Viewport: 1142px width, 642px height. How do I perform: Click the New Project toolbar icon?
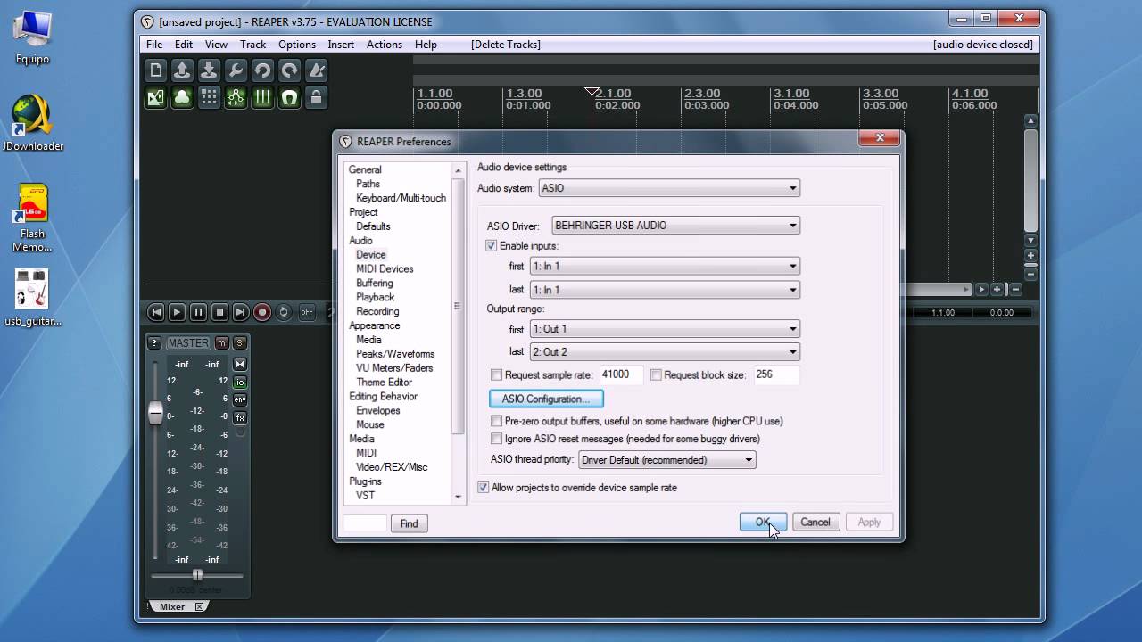coord(156,70)
